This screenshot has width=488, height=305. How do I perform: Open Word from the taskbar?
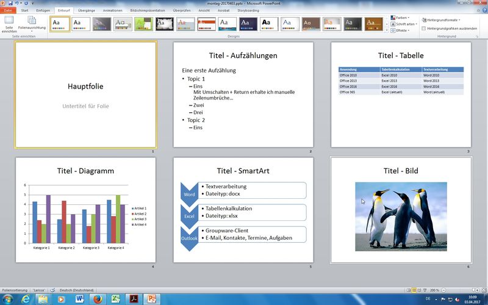[x=79, y=300]
